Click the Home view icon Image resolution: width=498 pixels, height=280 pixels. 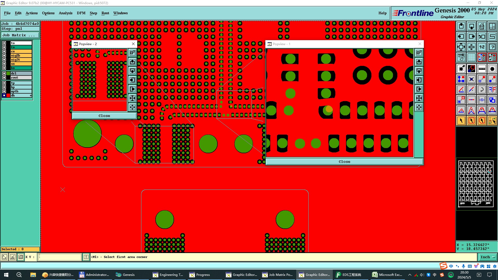coord(482,26)
